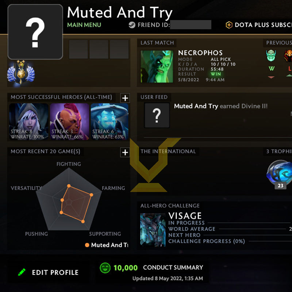Image resolution: width=292 pixels, height=292 pixels.
Task: Open the green smiley conduct score icon
Action: click(x=105, y=268)
